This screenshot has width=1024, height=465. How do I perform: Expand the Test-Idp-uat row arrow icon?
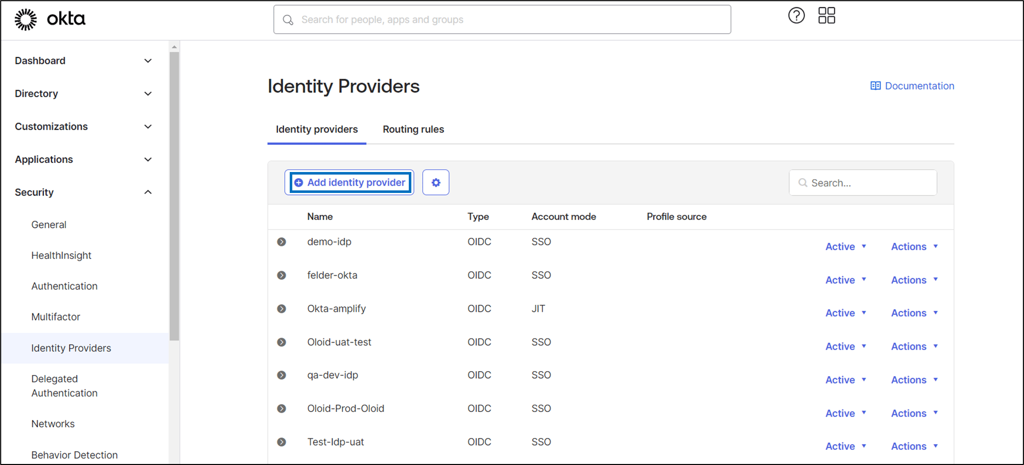coord(282,442)
